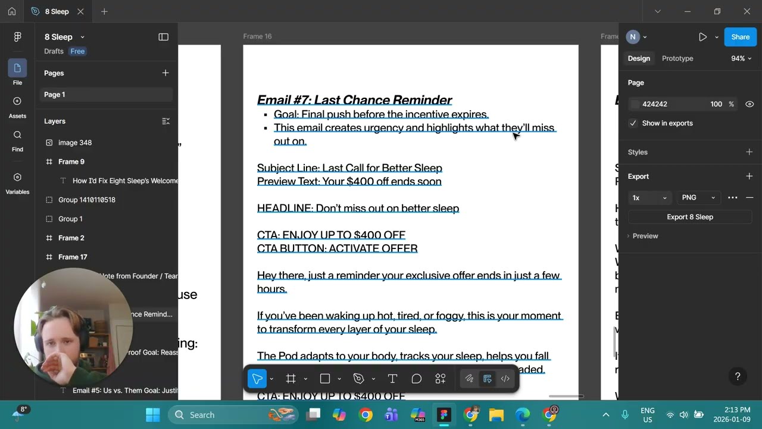This screenshot has height=429, width=762.
Task: Open the Figma main menu icon
Action: (x=17, y=37)
